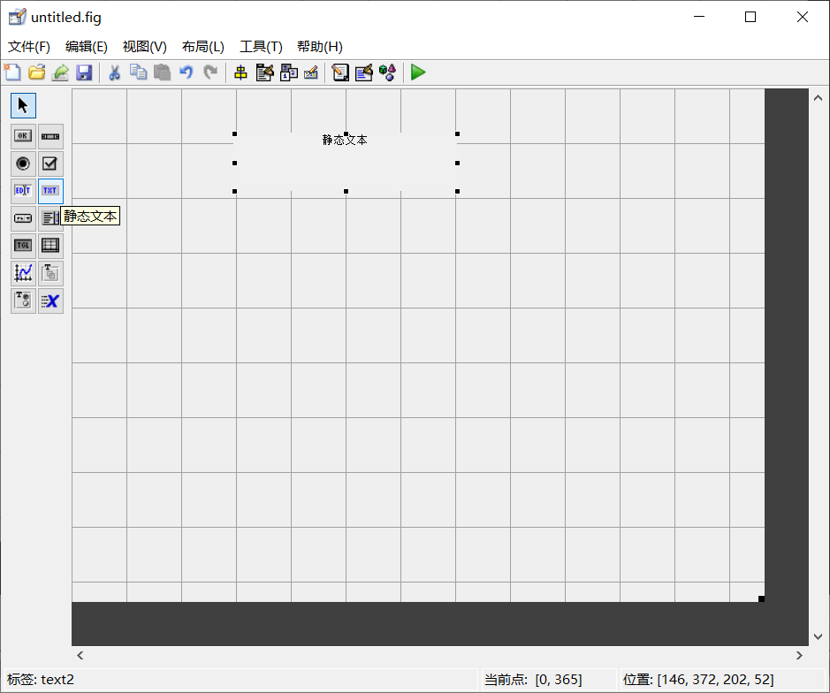
Task: Open the Menu Editor from the toolbar
Action: point(264,72)
